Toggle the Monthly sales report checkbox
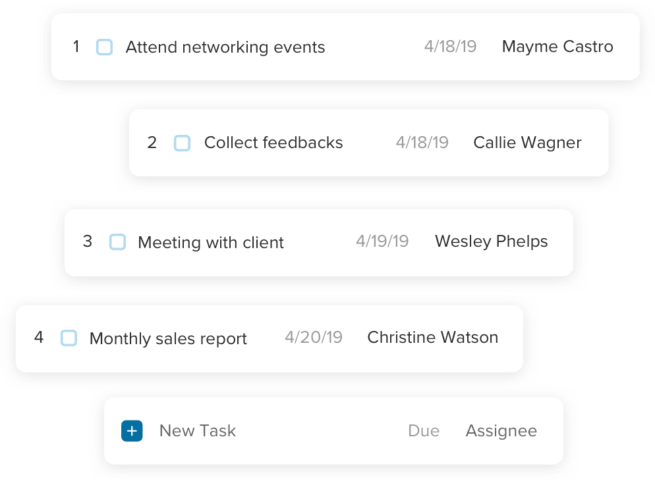 click(69, 338)
